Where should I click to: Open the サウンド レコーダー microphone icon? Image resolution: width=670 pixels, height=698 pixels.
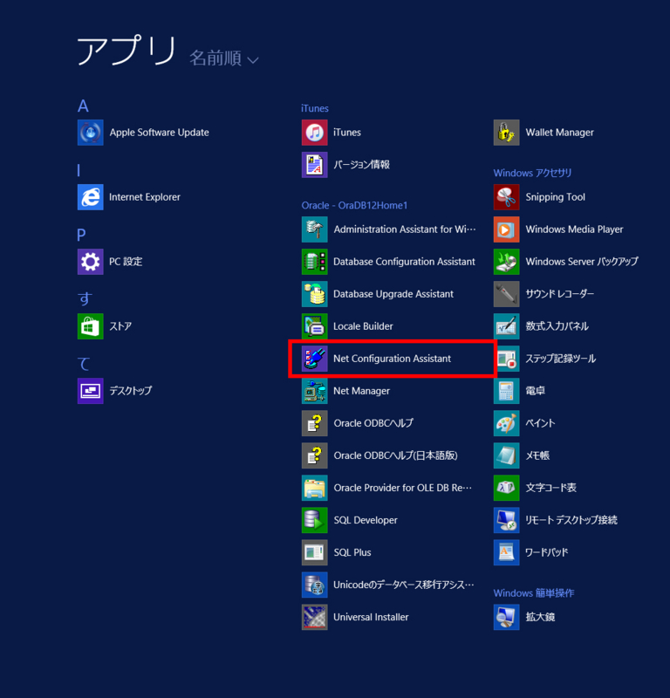pyautogui.click(x=506, y=294)
